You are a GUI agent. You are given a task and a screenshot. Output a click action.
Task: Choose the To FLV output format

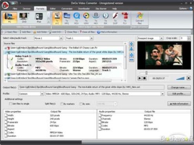125,18
